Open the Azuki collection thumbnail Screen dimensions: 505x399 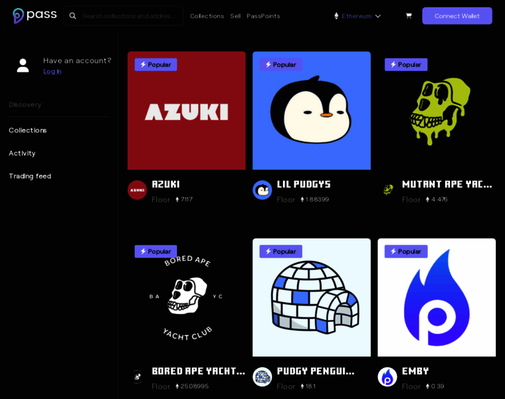[187, 110]
